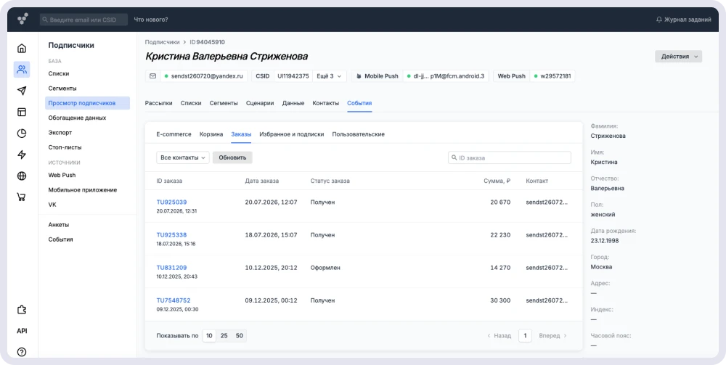Switch to the Сценарии tab
Screen dimensions: 726x365
260,103
